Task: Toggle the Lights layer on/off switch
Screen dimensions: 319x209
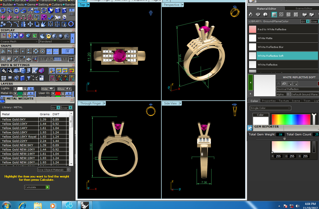Action: 31,88
